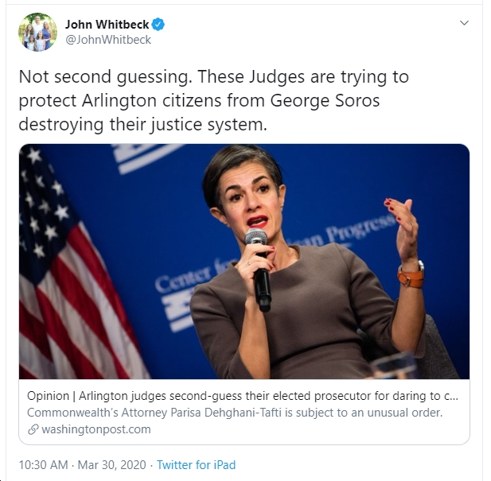This screenshot has width=491, height=481.
Task: Click the Parisa Dehghani-Tafti card description
Action: coord(235,413)
